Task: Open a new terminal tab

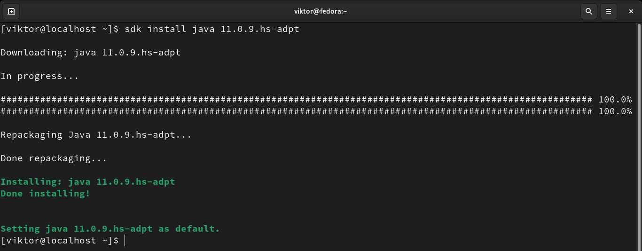Action: click(11, 11)
